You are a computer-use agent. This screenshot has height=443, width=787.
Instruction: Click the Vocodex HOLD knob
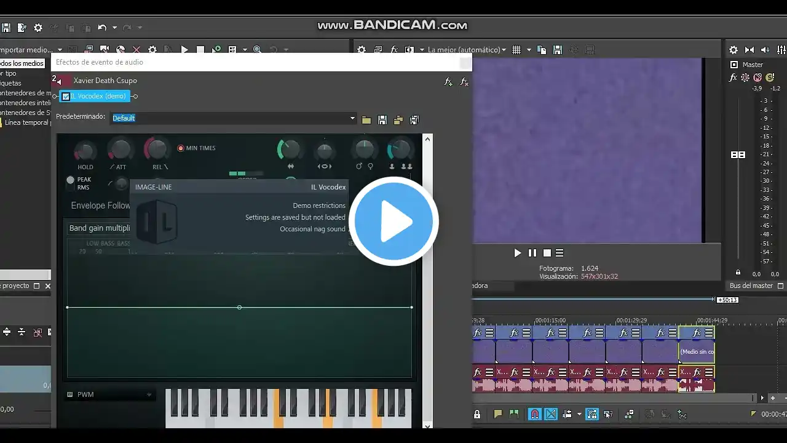(x=85, y=150)
